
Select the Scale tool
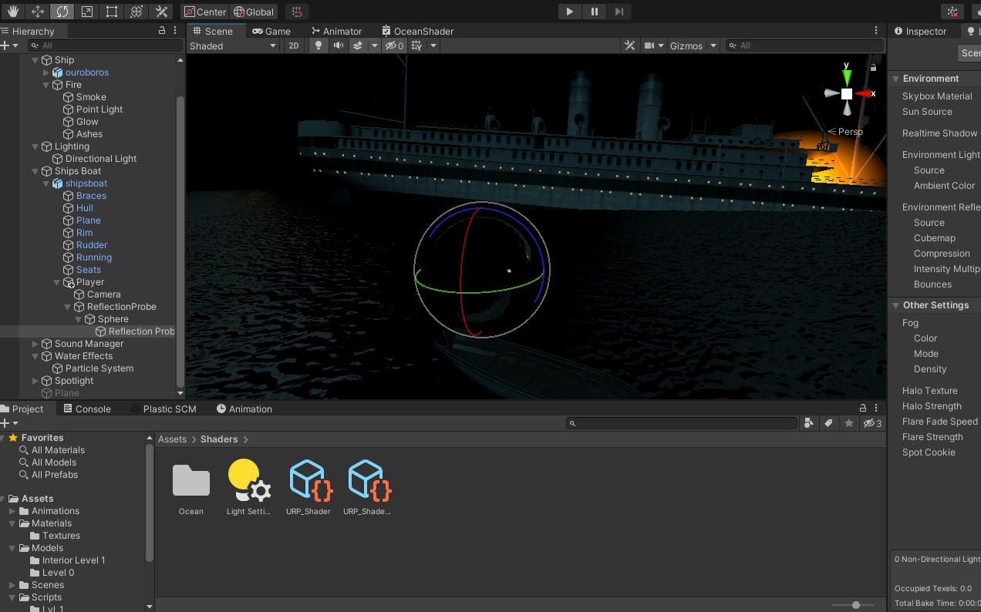pos(86,12)
